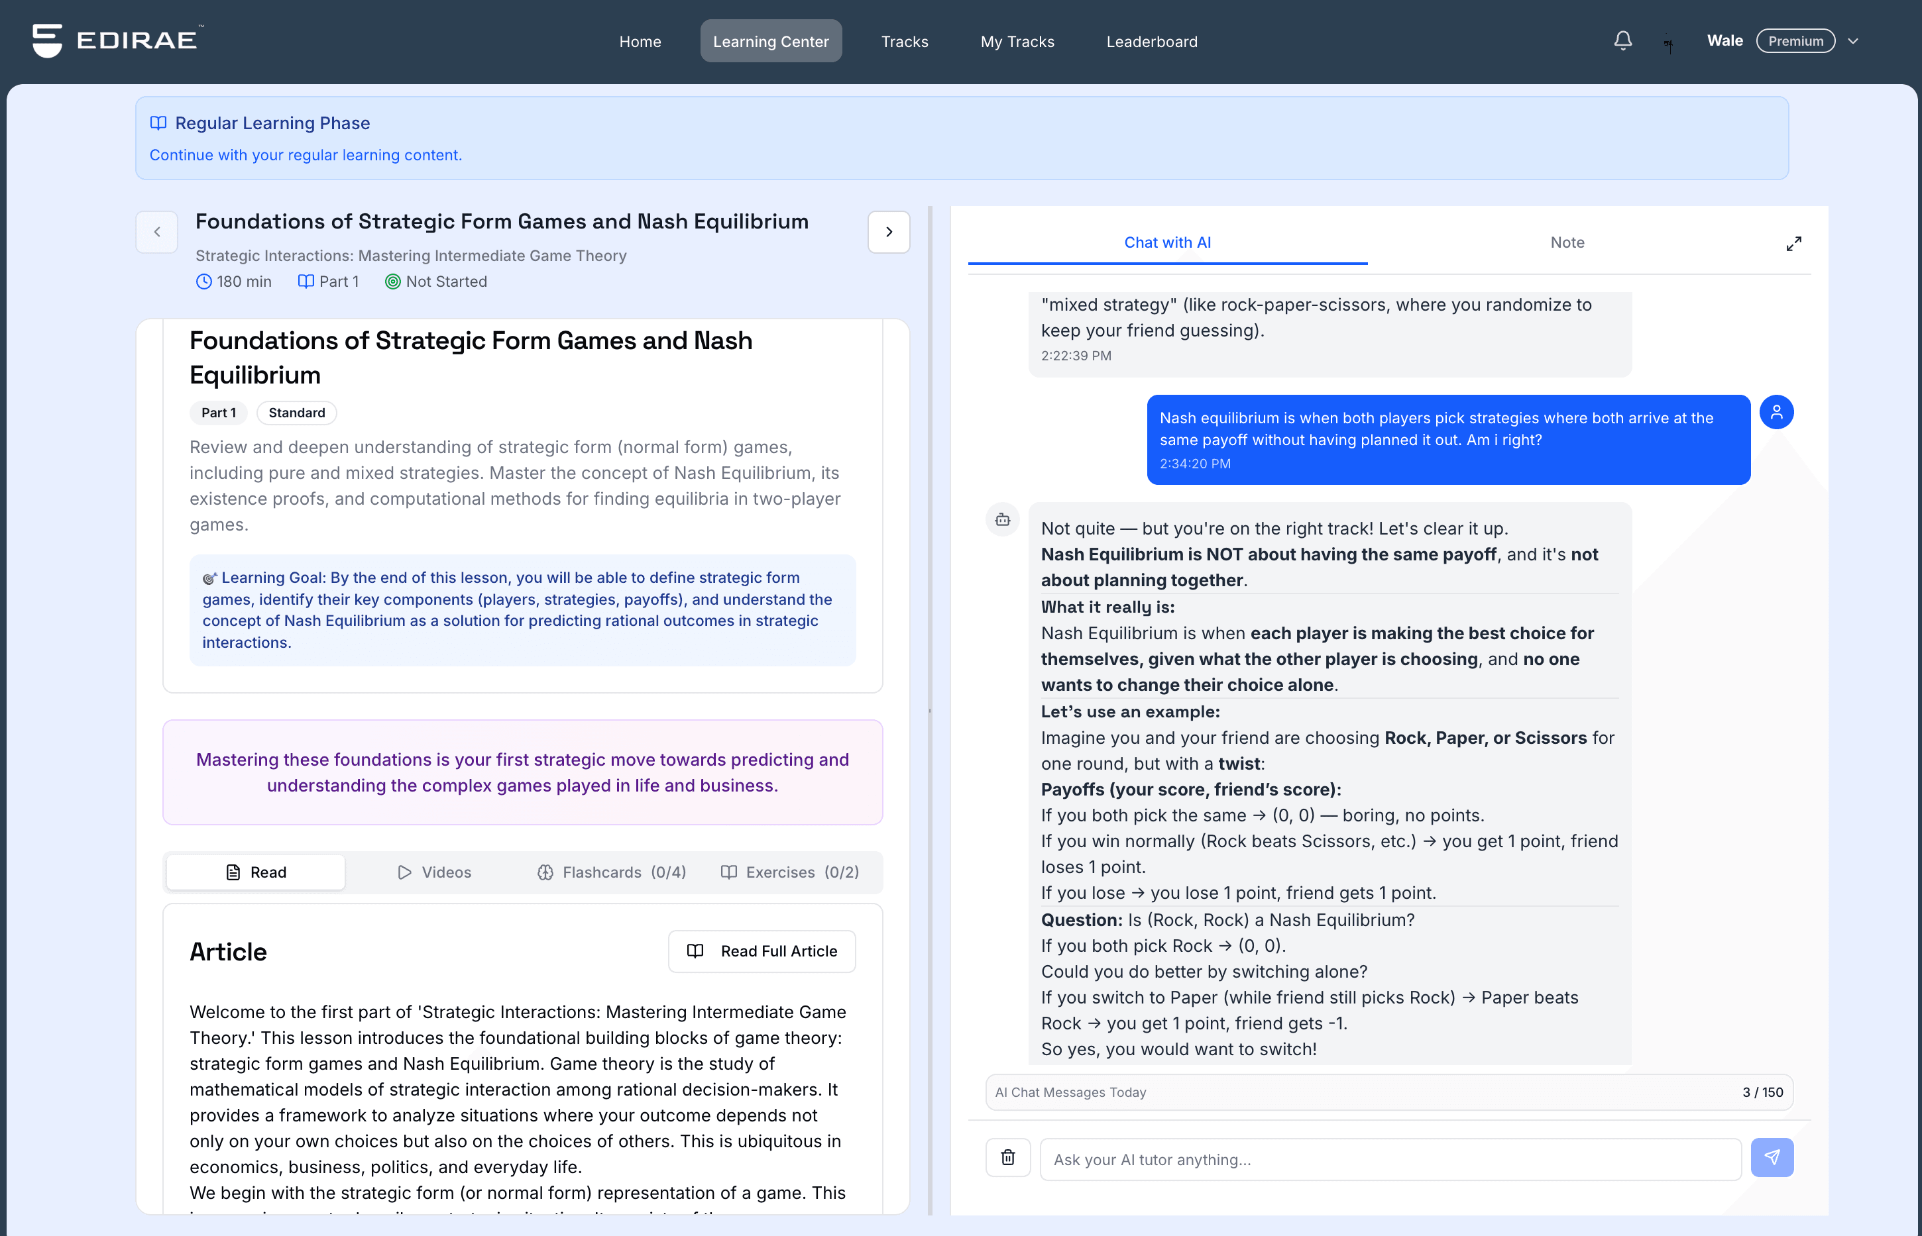Open the My Tracks page
The image size is (1922, 1236).
[x=1017, y=41]
